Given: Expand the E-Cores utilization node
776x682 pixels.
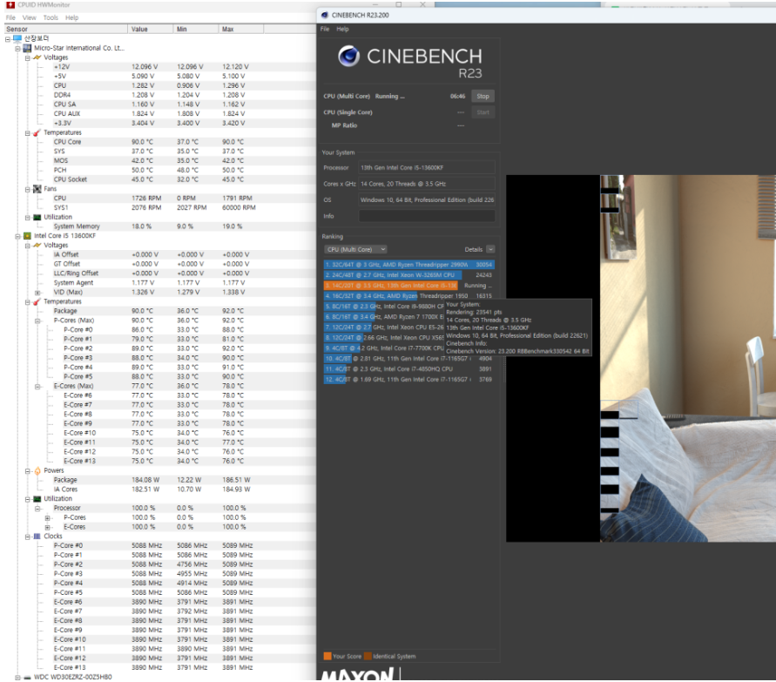Looking at the screenshot, I should [x=48, y=528].
